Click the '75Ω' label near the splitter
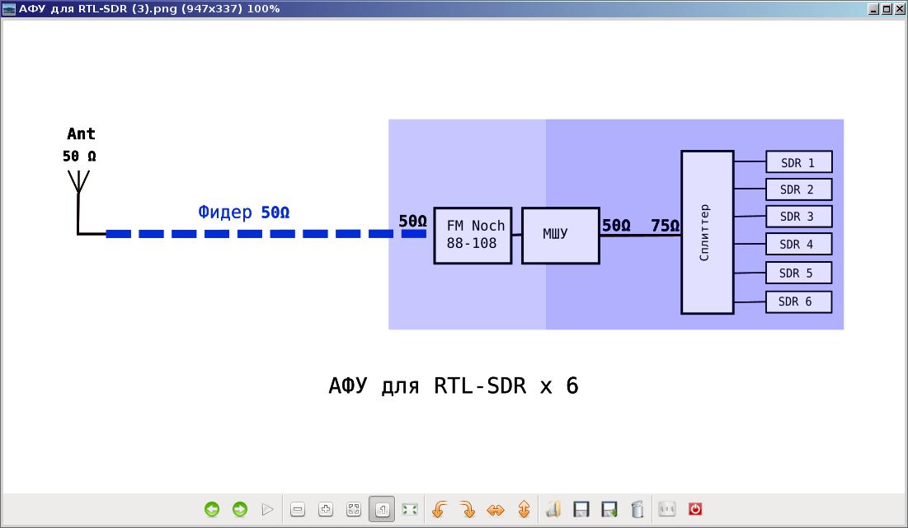Viewport: 908px width, 528px height. tap(665, 226)
